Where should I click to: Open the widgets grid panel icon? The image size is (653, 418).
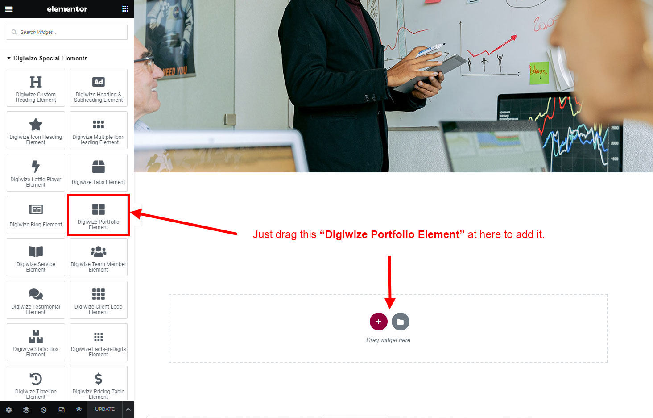point(125,9)
